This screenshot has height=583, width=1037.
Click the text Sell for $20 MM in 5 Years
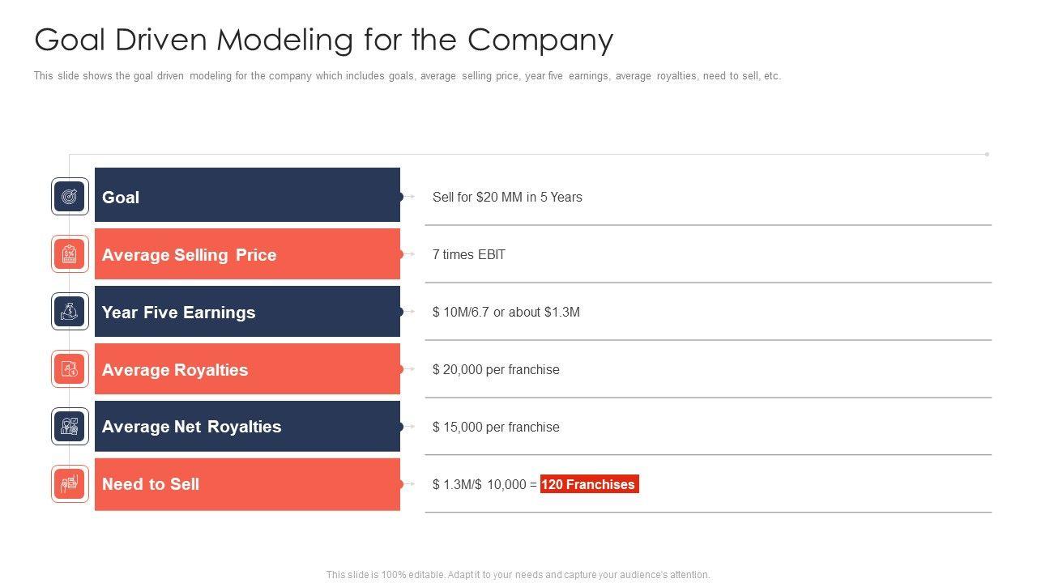click(507, 197)
